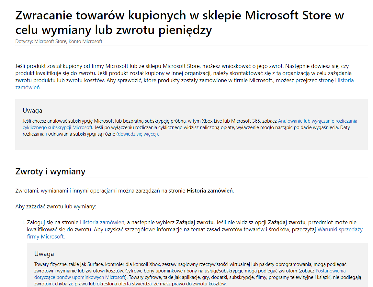Click the bold 'Historia zamówień' text

click(x=210, y=191)
